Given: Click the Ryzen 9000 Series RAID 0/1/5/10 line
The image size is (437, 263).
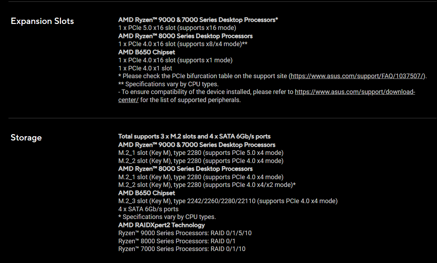Looking at the screenshot, I should pyautogui.click(x=185, y=233).
